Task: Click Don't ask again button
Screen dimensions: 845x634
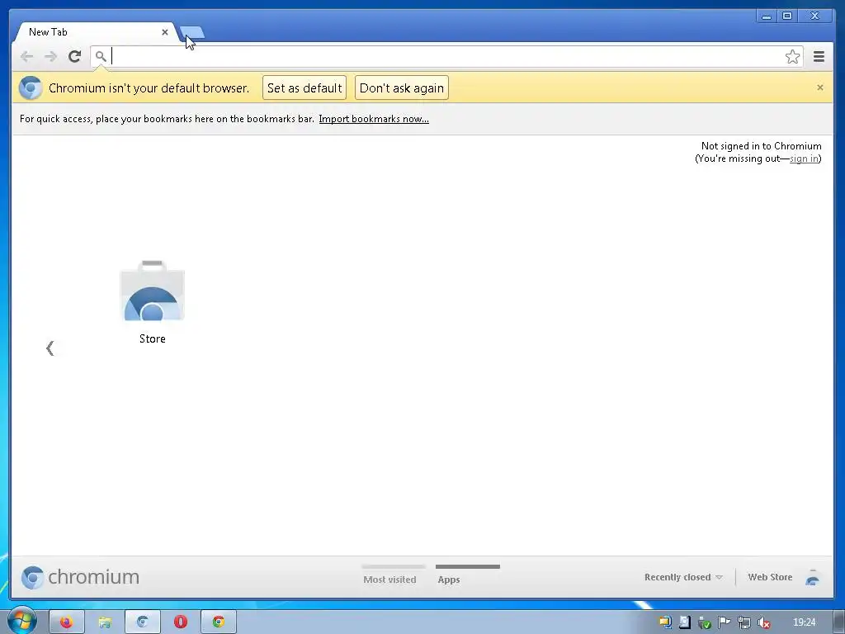Action: click(402, 88)
